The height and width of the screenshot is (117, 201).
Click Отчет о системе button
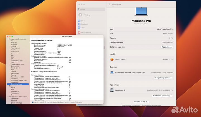point(141,102)
